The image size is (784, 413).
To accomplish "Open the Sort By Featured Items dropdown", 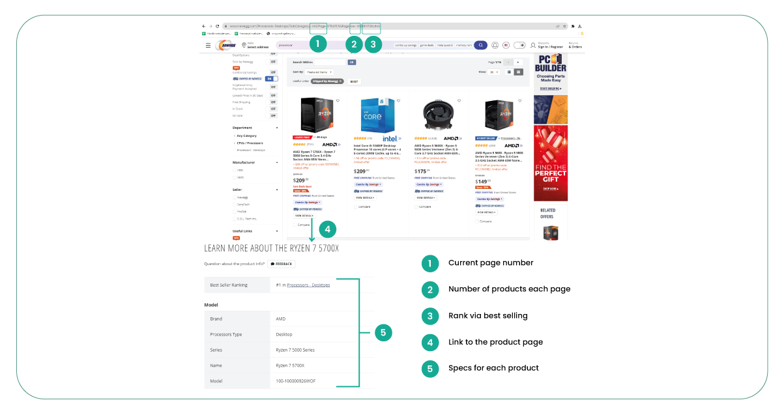I will [319, 72].
